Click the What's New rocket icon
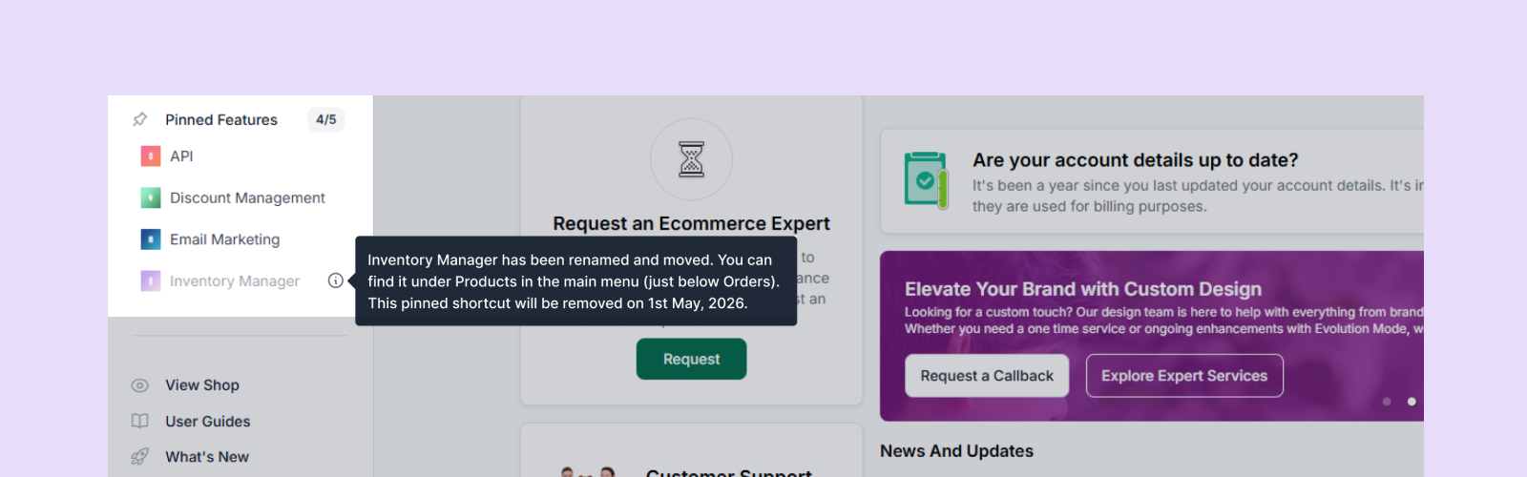 pyautogui.click(x=140, y=457)
